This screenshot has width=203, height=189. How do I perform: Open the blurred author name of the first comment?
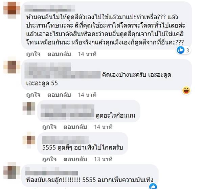[50, 8]
